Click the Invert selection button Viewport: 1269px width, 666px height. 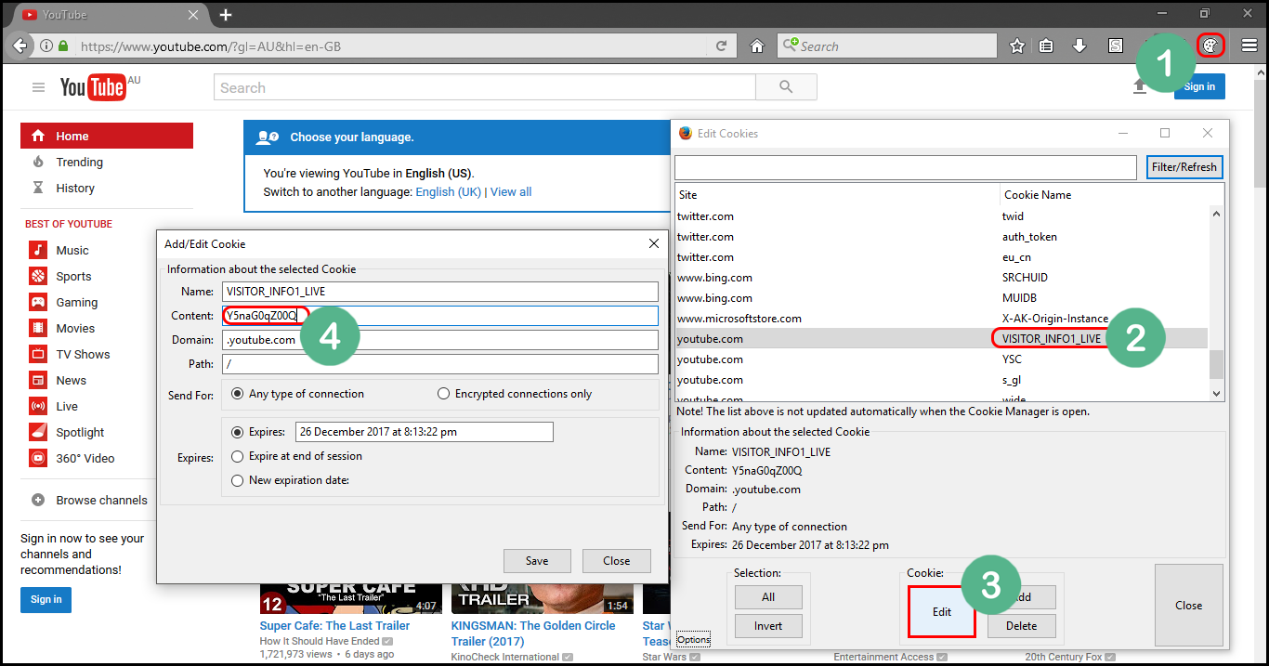click(x=768, y=626)
